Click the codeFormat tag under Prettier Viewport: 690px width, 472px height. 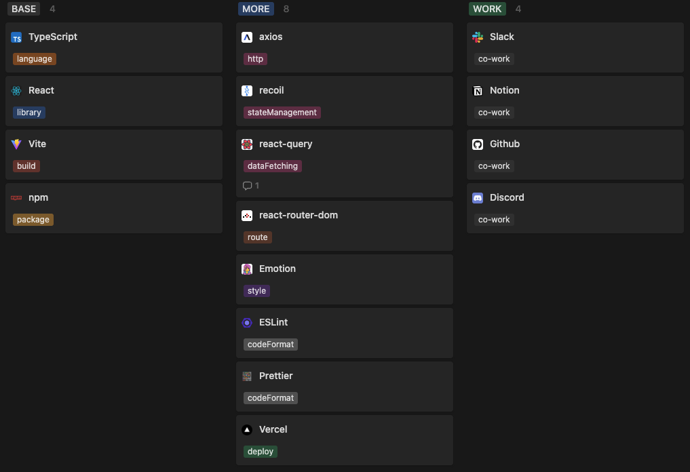271,398
